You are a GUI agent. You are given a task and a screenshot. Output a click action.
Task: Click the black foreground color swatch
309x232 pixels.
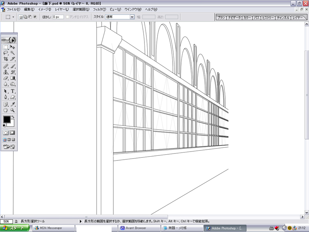point(7,119)
